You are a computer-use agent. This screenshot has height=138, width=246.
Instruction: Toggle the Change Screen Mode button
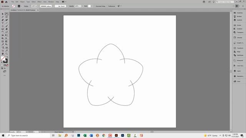[x=5, y=72]
